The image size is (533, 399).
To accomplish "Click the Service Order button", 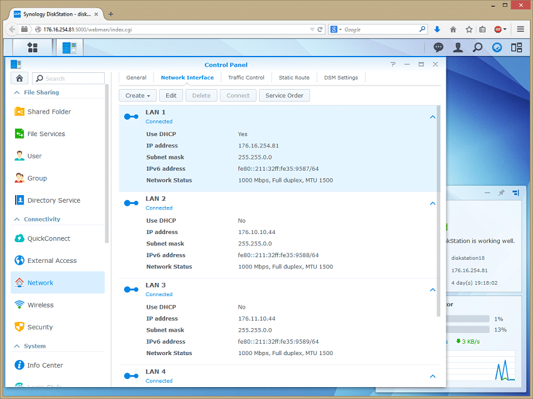I will tap(284, 95).
